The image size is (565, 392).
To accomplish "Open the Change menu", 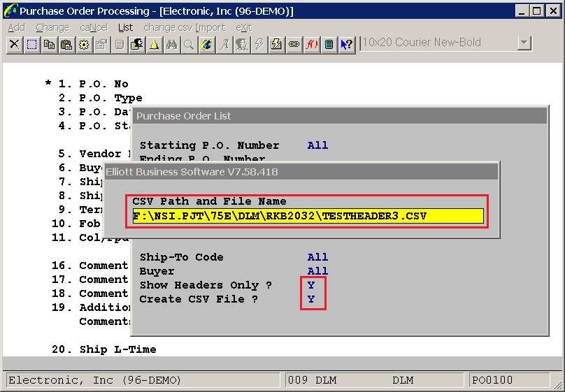I will tap(52, 27).
